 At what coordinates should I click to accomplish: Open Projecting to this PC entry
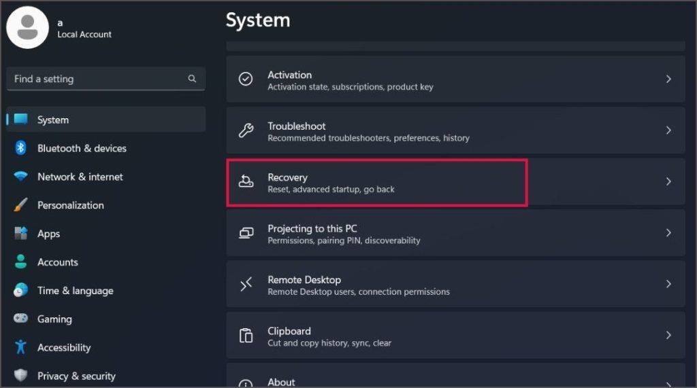click(455, 232)
